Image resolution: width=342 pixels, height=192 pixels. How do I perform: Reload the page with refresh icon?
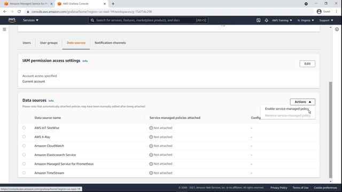(x=19, y=12)
